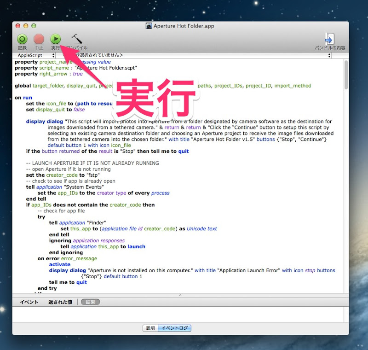Click the Compile hammer icon
Viewport: 368px width, 350px height.
click(x=76, y=39)
